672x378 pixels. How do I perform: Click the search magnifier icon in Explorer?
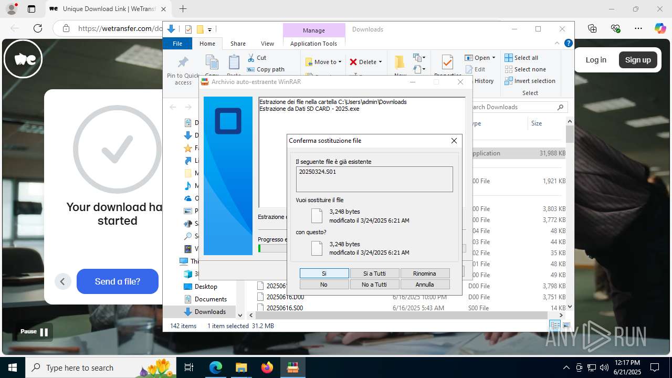click(561, 107)
